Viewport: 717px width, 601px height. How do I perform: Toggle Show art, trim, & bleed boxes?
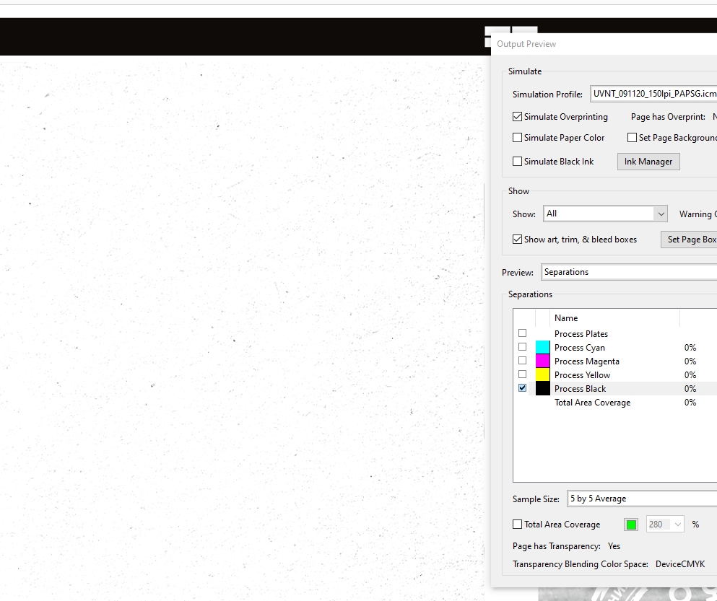coord(517,240)
